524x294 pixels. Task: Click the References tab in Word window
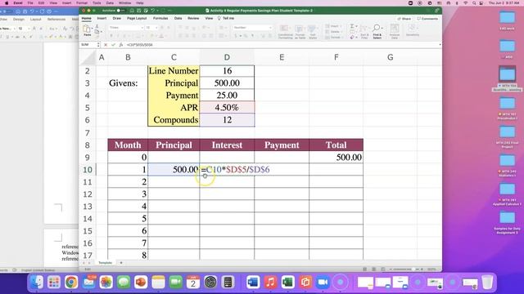56,20
